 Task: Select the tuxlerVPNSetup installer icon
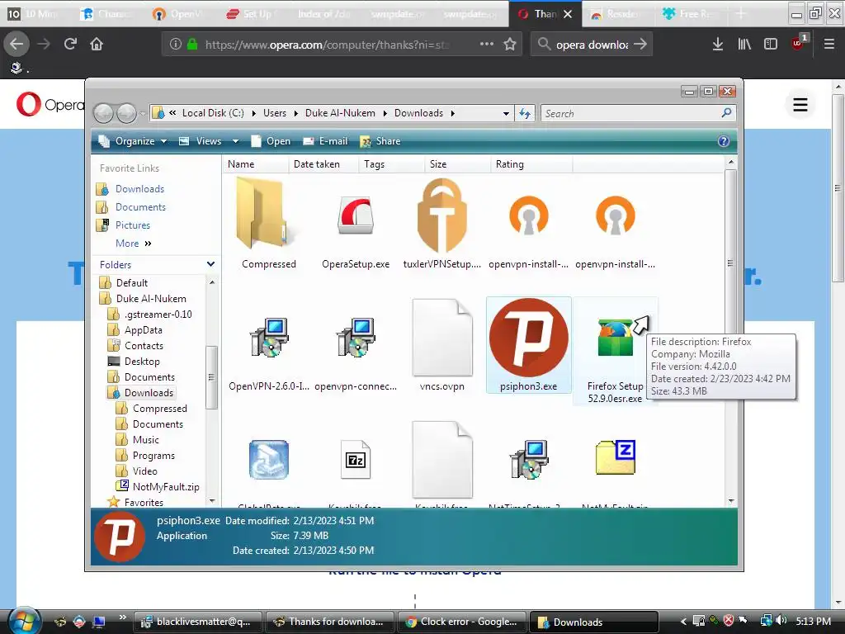(442, 215)
